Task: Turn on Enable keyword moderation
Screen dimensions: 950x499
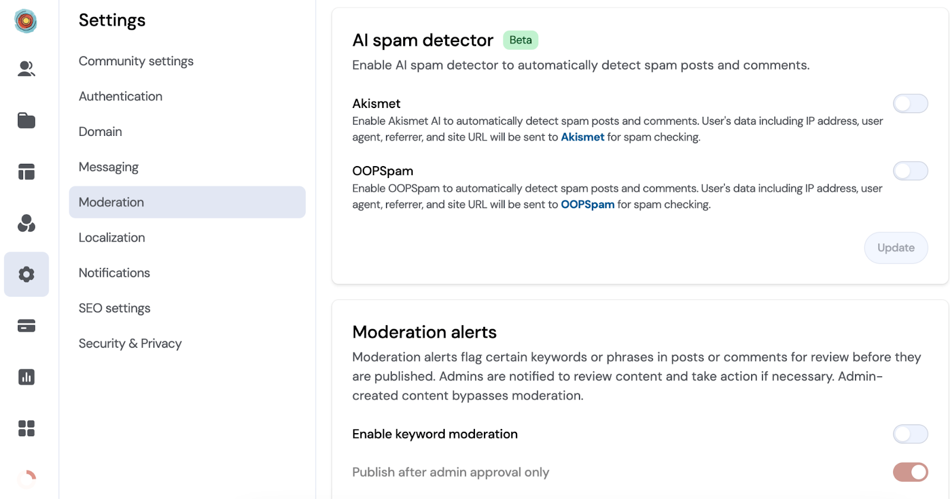Action: 910,434
